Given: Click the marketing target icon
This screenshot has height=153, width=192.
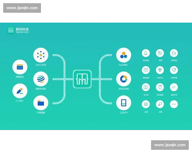Looking at the screenshot, I should coord(160,53).
